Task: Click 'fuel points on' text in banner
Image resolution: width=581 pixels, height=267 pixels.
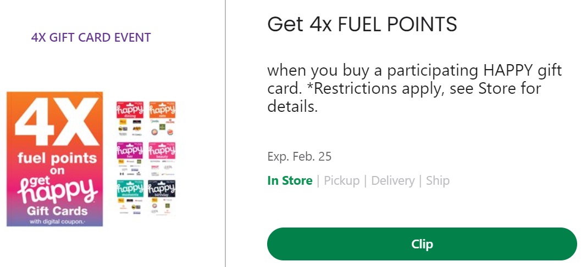Action: tap(57, 163)
